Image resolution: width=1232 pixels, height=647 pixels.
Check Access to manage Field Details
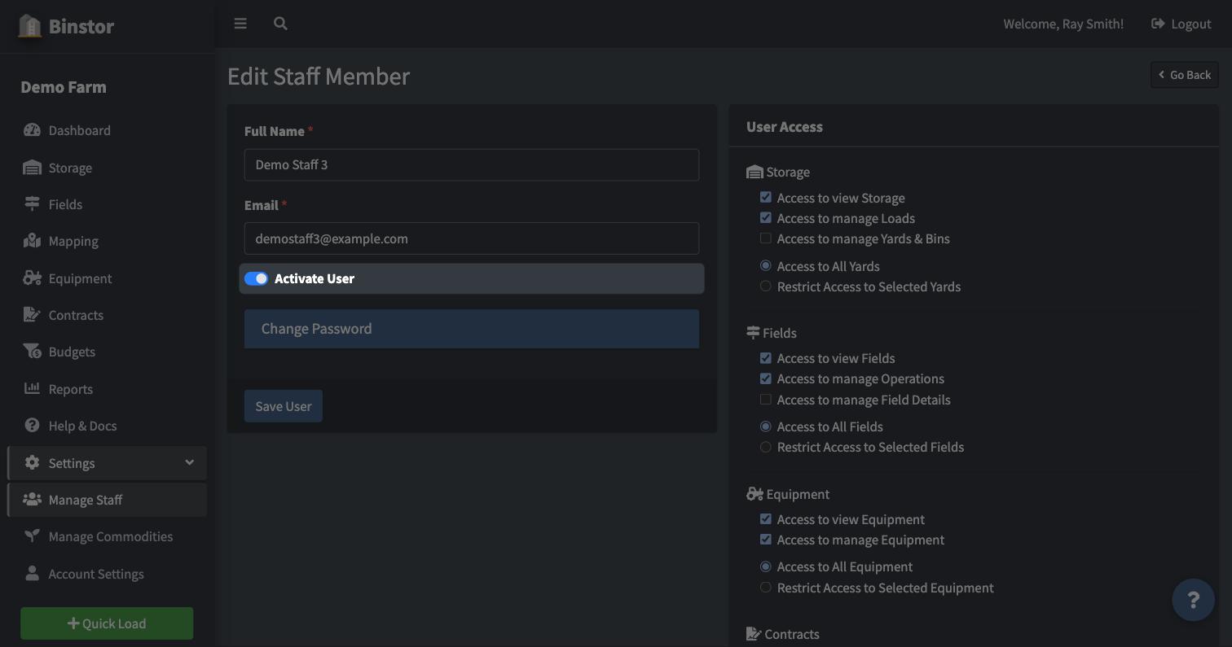pos(765,400)
